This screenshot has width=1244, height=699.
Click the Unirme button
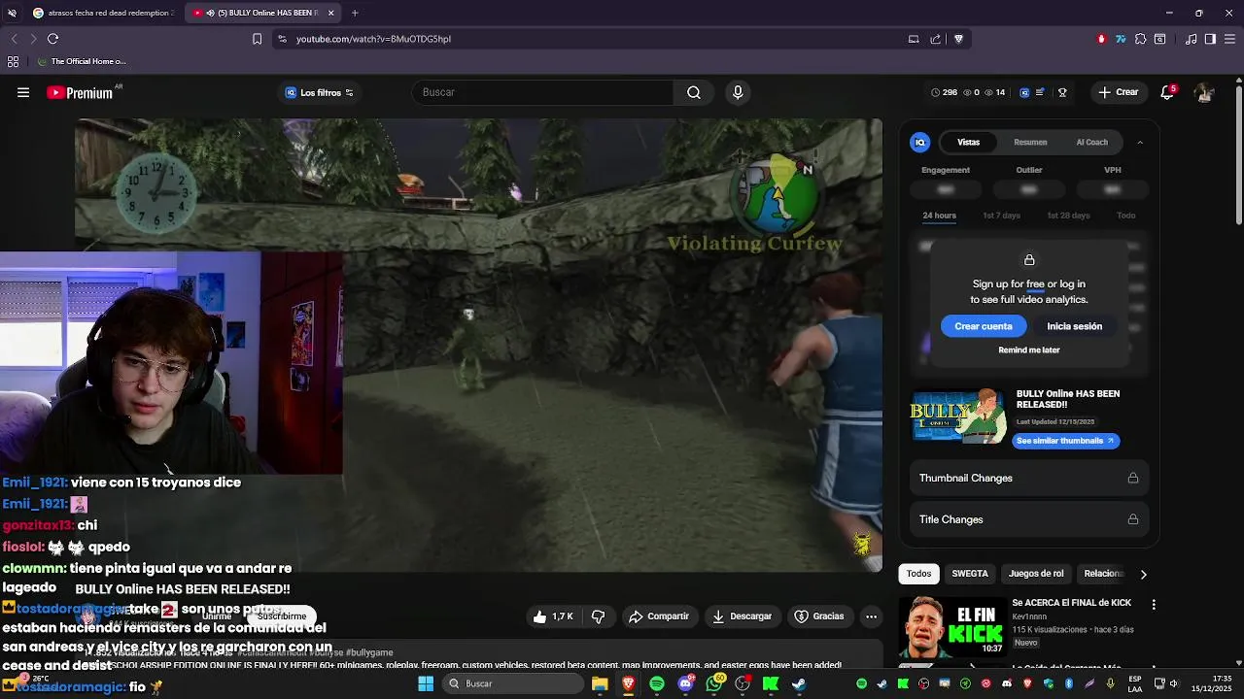pos(217,616)
